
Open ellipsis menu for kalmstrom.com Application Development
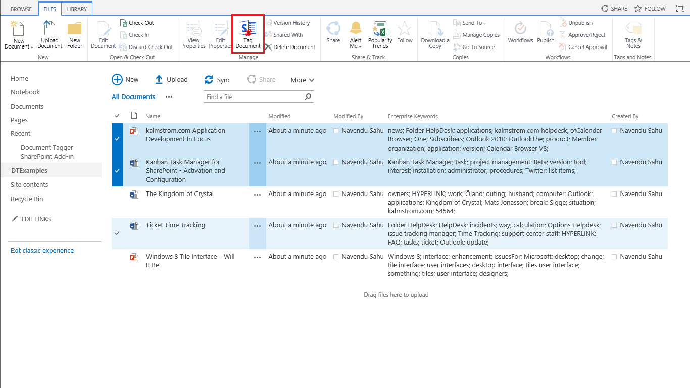tap(258, 131)
